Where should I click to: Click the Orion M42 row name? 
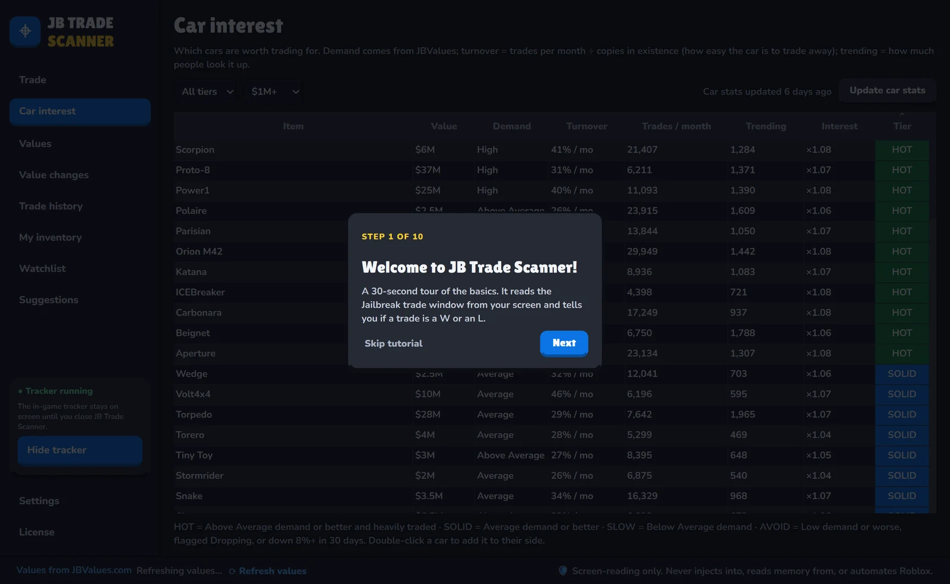click(x=199, y=251)
